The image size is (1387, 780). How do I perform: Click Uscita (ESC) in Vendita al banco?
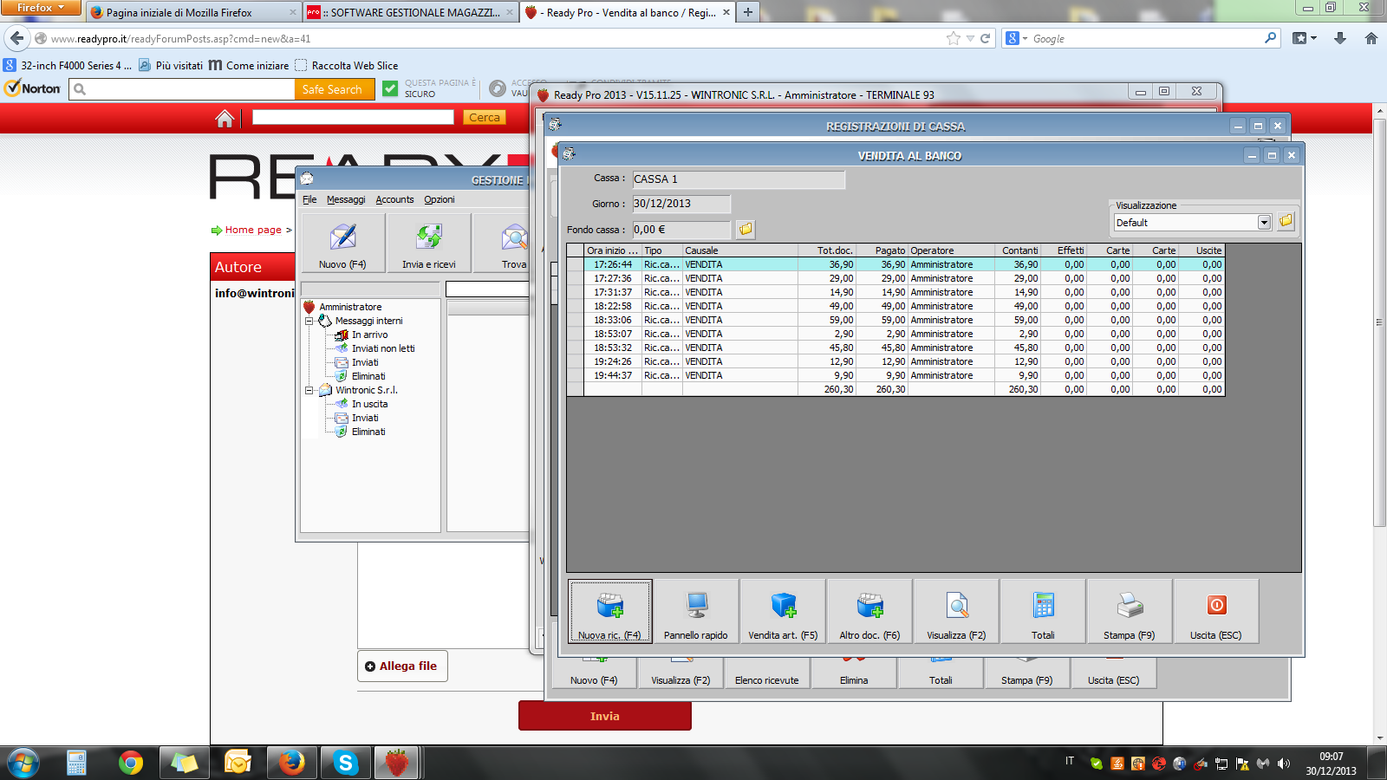coord(1216,612)
